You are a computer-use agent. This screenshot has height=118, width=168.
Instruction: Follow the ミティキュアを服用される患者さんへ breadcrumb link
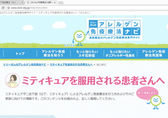(x=71, y=65)
